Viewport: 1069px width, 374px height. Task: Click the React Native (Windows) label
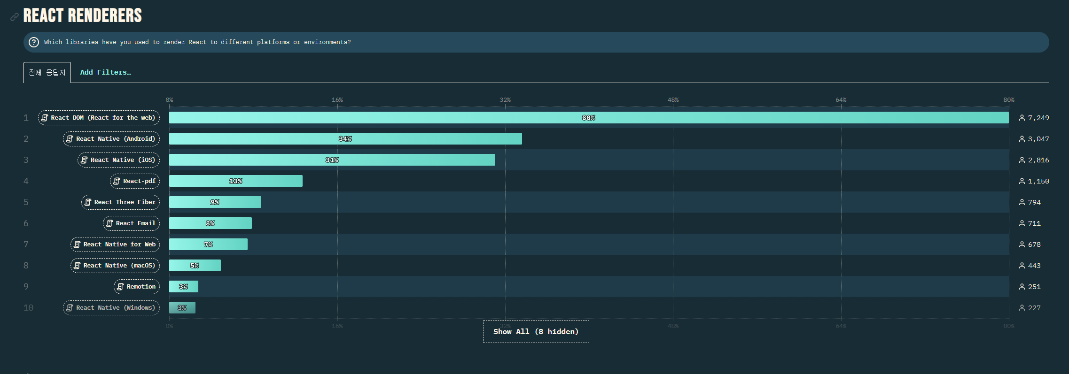111,308
